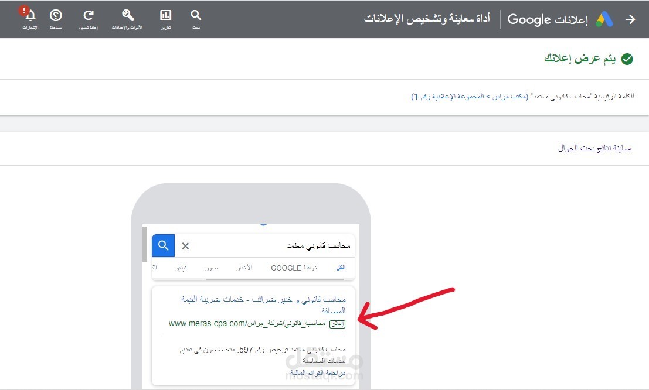Click the blue search button in phone preview
Viewport: 649px width, 390px height.
(163, 246)
